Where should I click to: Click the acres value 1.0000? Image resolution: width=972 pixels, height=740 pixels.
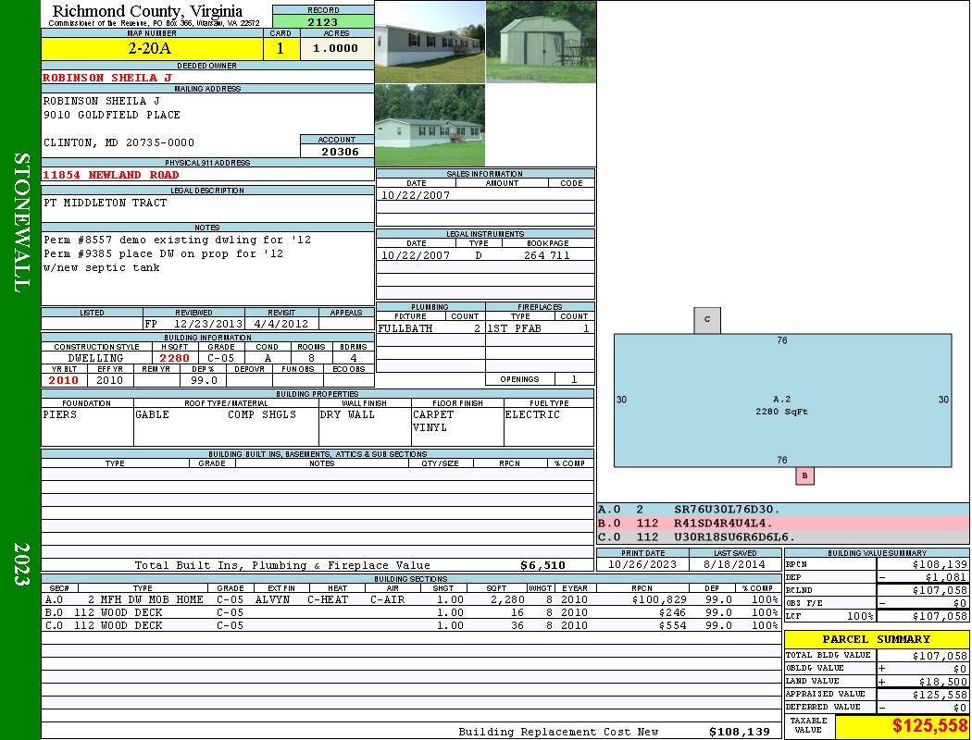coord(336,49)
